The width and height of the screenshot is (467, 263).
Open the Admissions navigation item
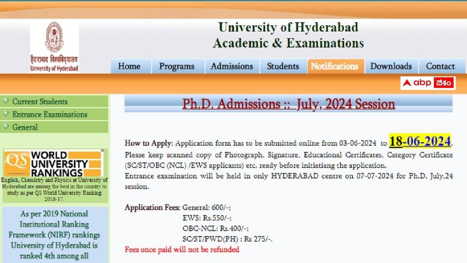point(232,66)
